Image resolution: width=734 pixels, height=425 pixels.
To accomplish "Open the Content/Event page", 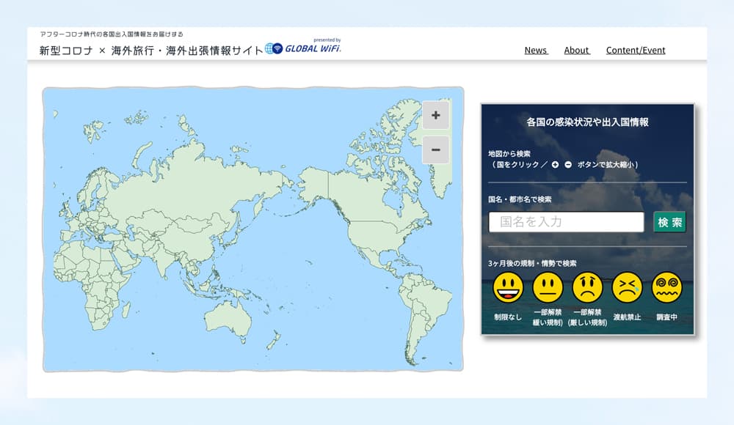I will coord(636,50).
